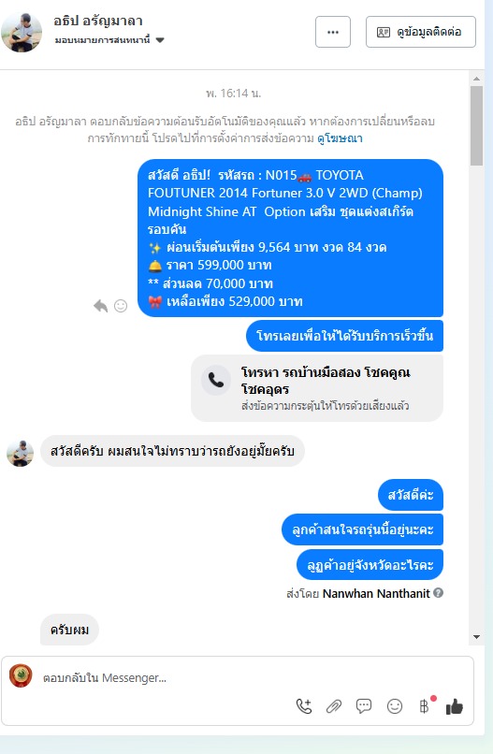React to the Fortuner message with emoji
The height and width of the screenshot is (754, 493).
point(121,306)
